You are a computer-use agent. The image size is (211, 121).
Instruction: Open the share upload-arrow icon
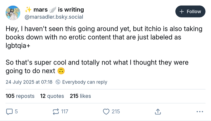158,112
